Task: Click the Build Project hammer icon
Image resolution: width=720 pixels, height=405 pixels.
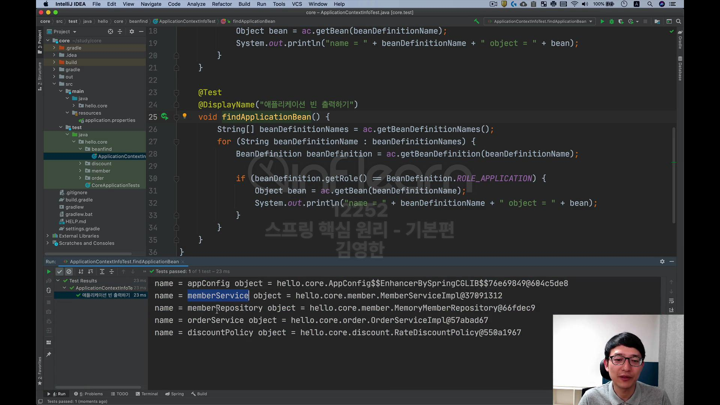Action: click(477, 21)
